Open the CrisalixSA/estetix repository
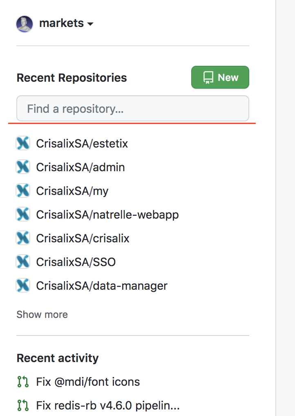 [82, 143]
